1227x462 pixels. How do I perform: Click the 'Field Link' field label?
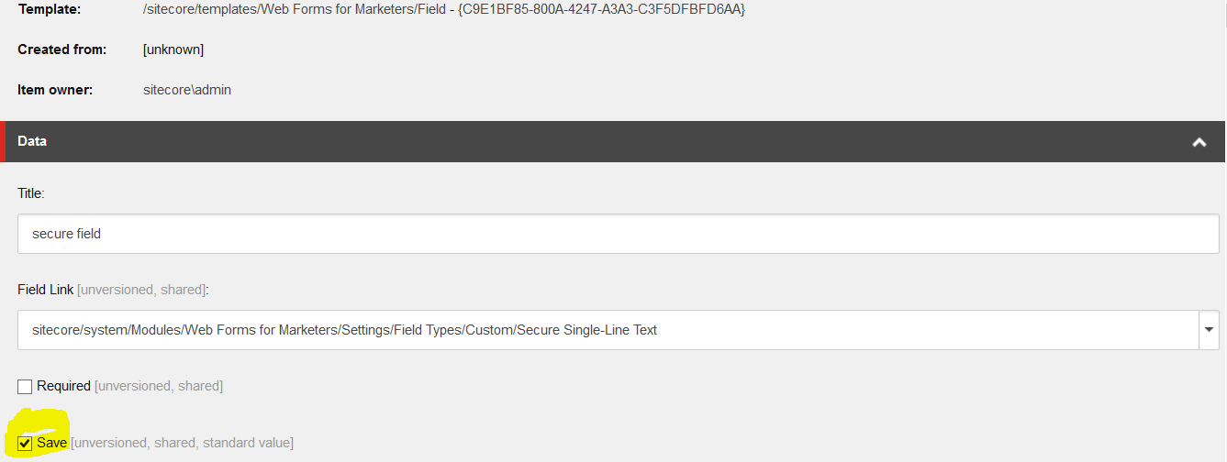(x=45, y=290)
